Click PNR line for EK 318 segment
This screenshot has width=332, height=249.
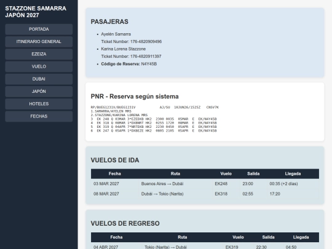[154, 123]
